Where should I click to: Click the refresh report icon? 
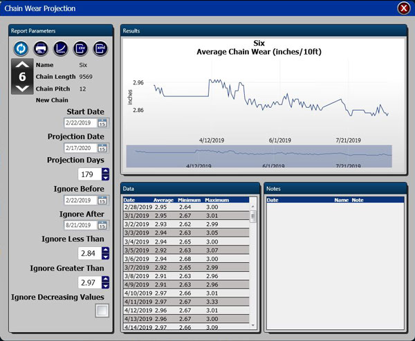(21, 48)
